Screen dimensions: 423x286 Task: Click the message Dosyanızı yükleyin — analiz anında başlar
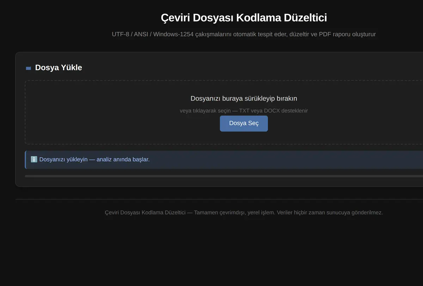coord(94,159)
